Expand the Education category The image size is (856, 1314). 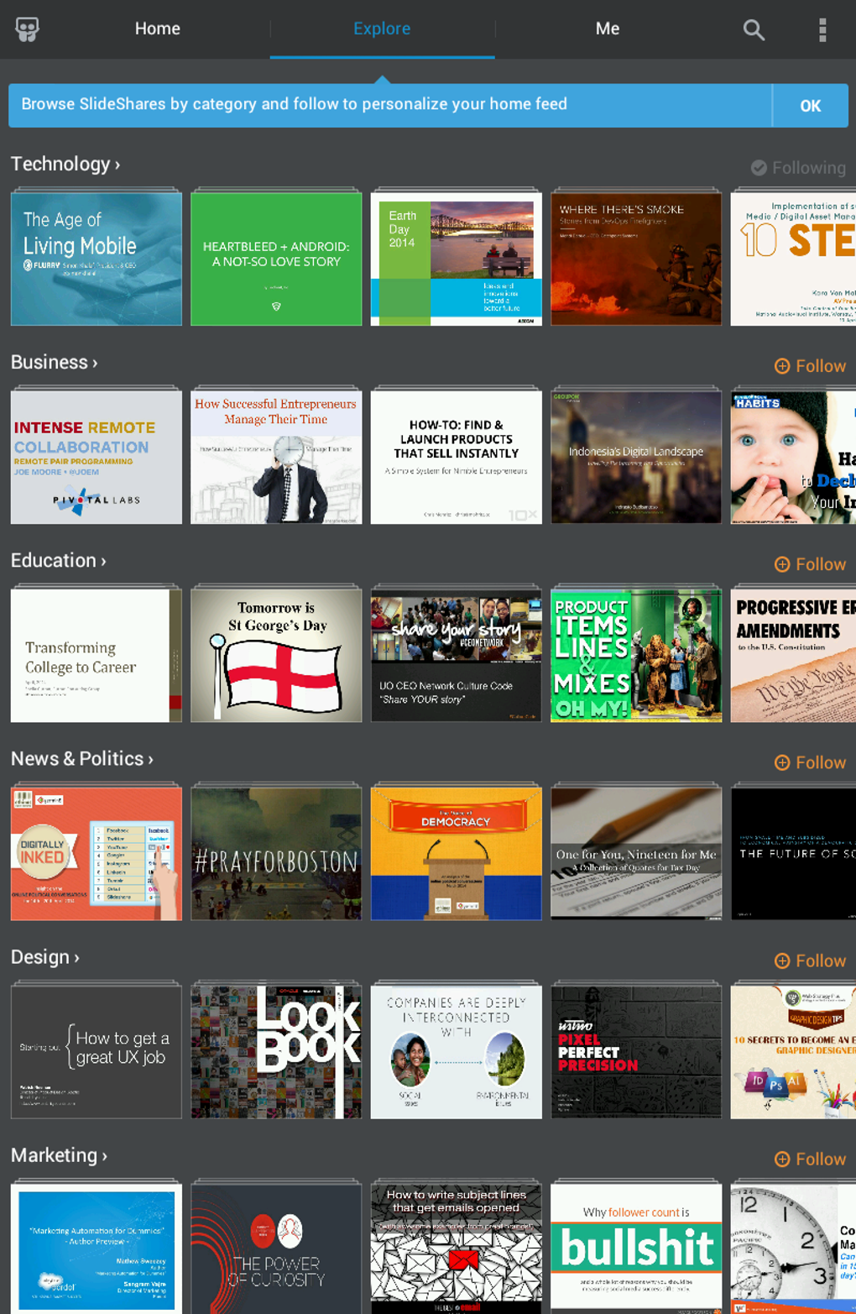(x=59, y=560)
